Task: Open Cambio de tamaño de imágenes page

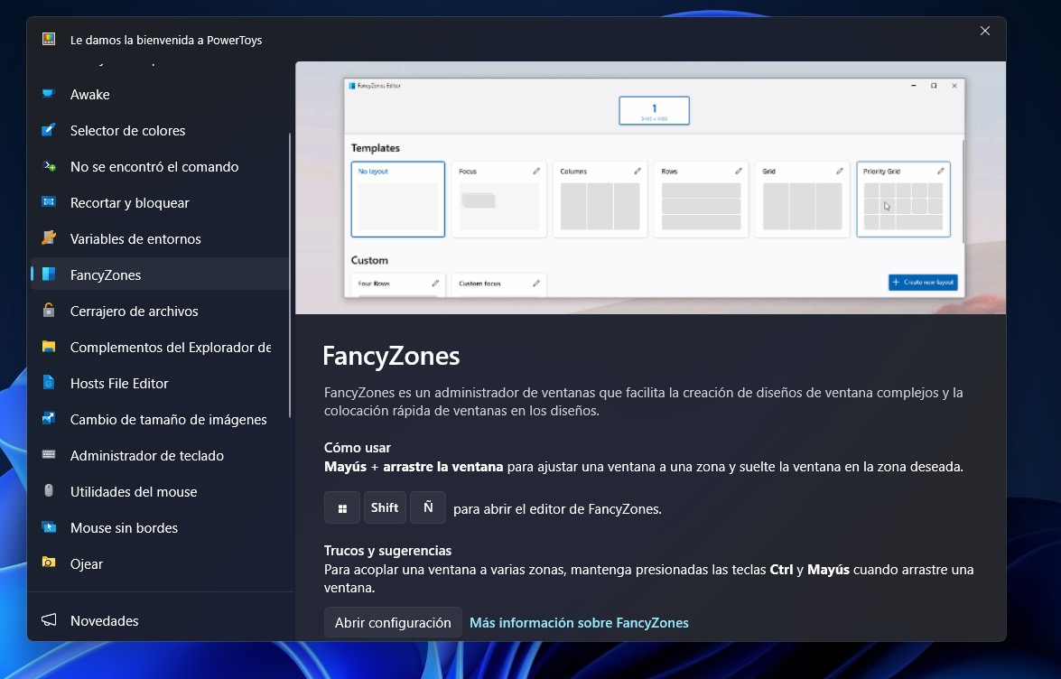Action: (x=160, y=419)
